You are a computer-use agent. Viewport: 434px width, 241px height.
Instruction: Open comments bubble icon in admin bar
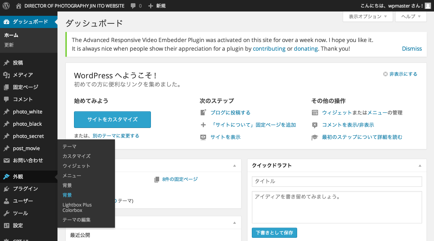[x=133, y=6]
